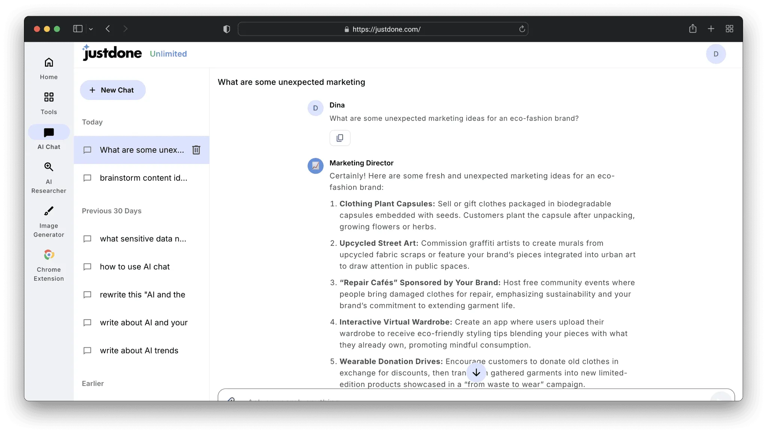Viewport: 767px width, 433px height.
Task: Open the user profile avatar D
Action: (716, 54)
